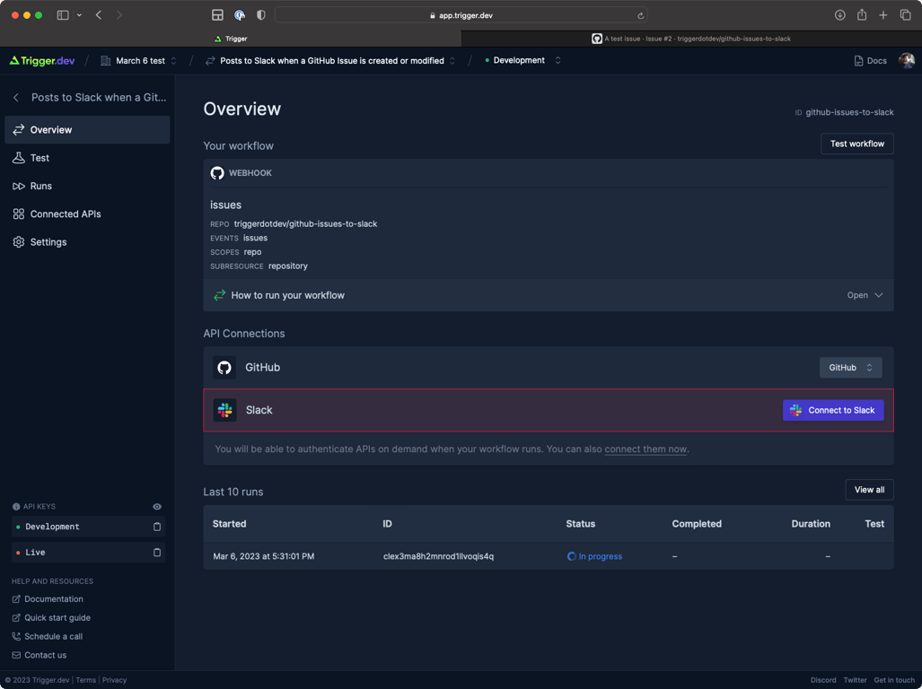922x689 pixels.
Task: Click the workflow ID github-issues-to-slack
Action: coord(849,112)
